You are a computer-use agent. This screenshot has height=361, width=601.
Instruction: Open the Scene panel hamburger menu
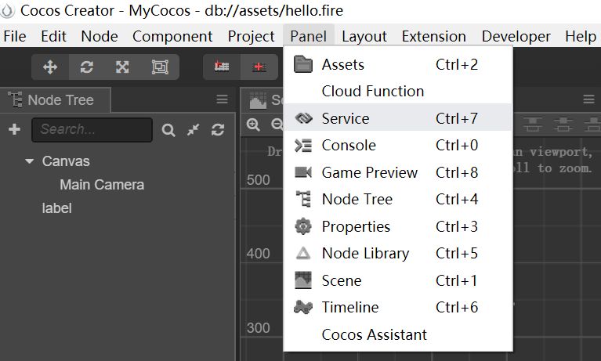tap(588, 99)
